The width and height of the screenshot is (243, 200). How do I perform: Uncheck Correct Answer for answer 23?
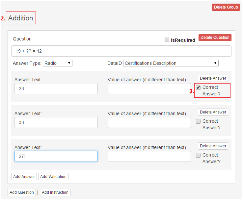tap(198, 87)
